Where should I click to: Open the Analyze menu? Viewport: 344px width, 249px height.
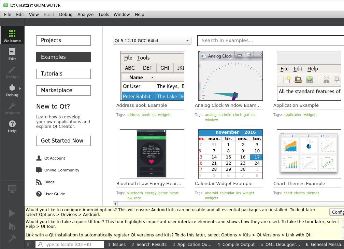(85, 14)
